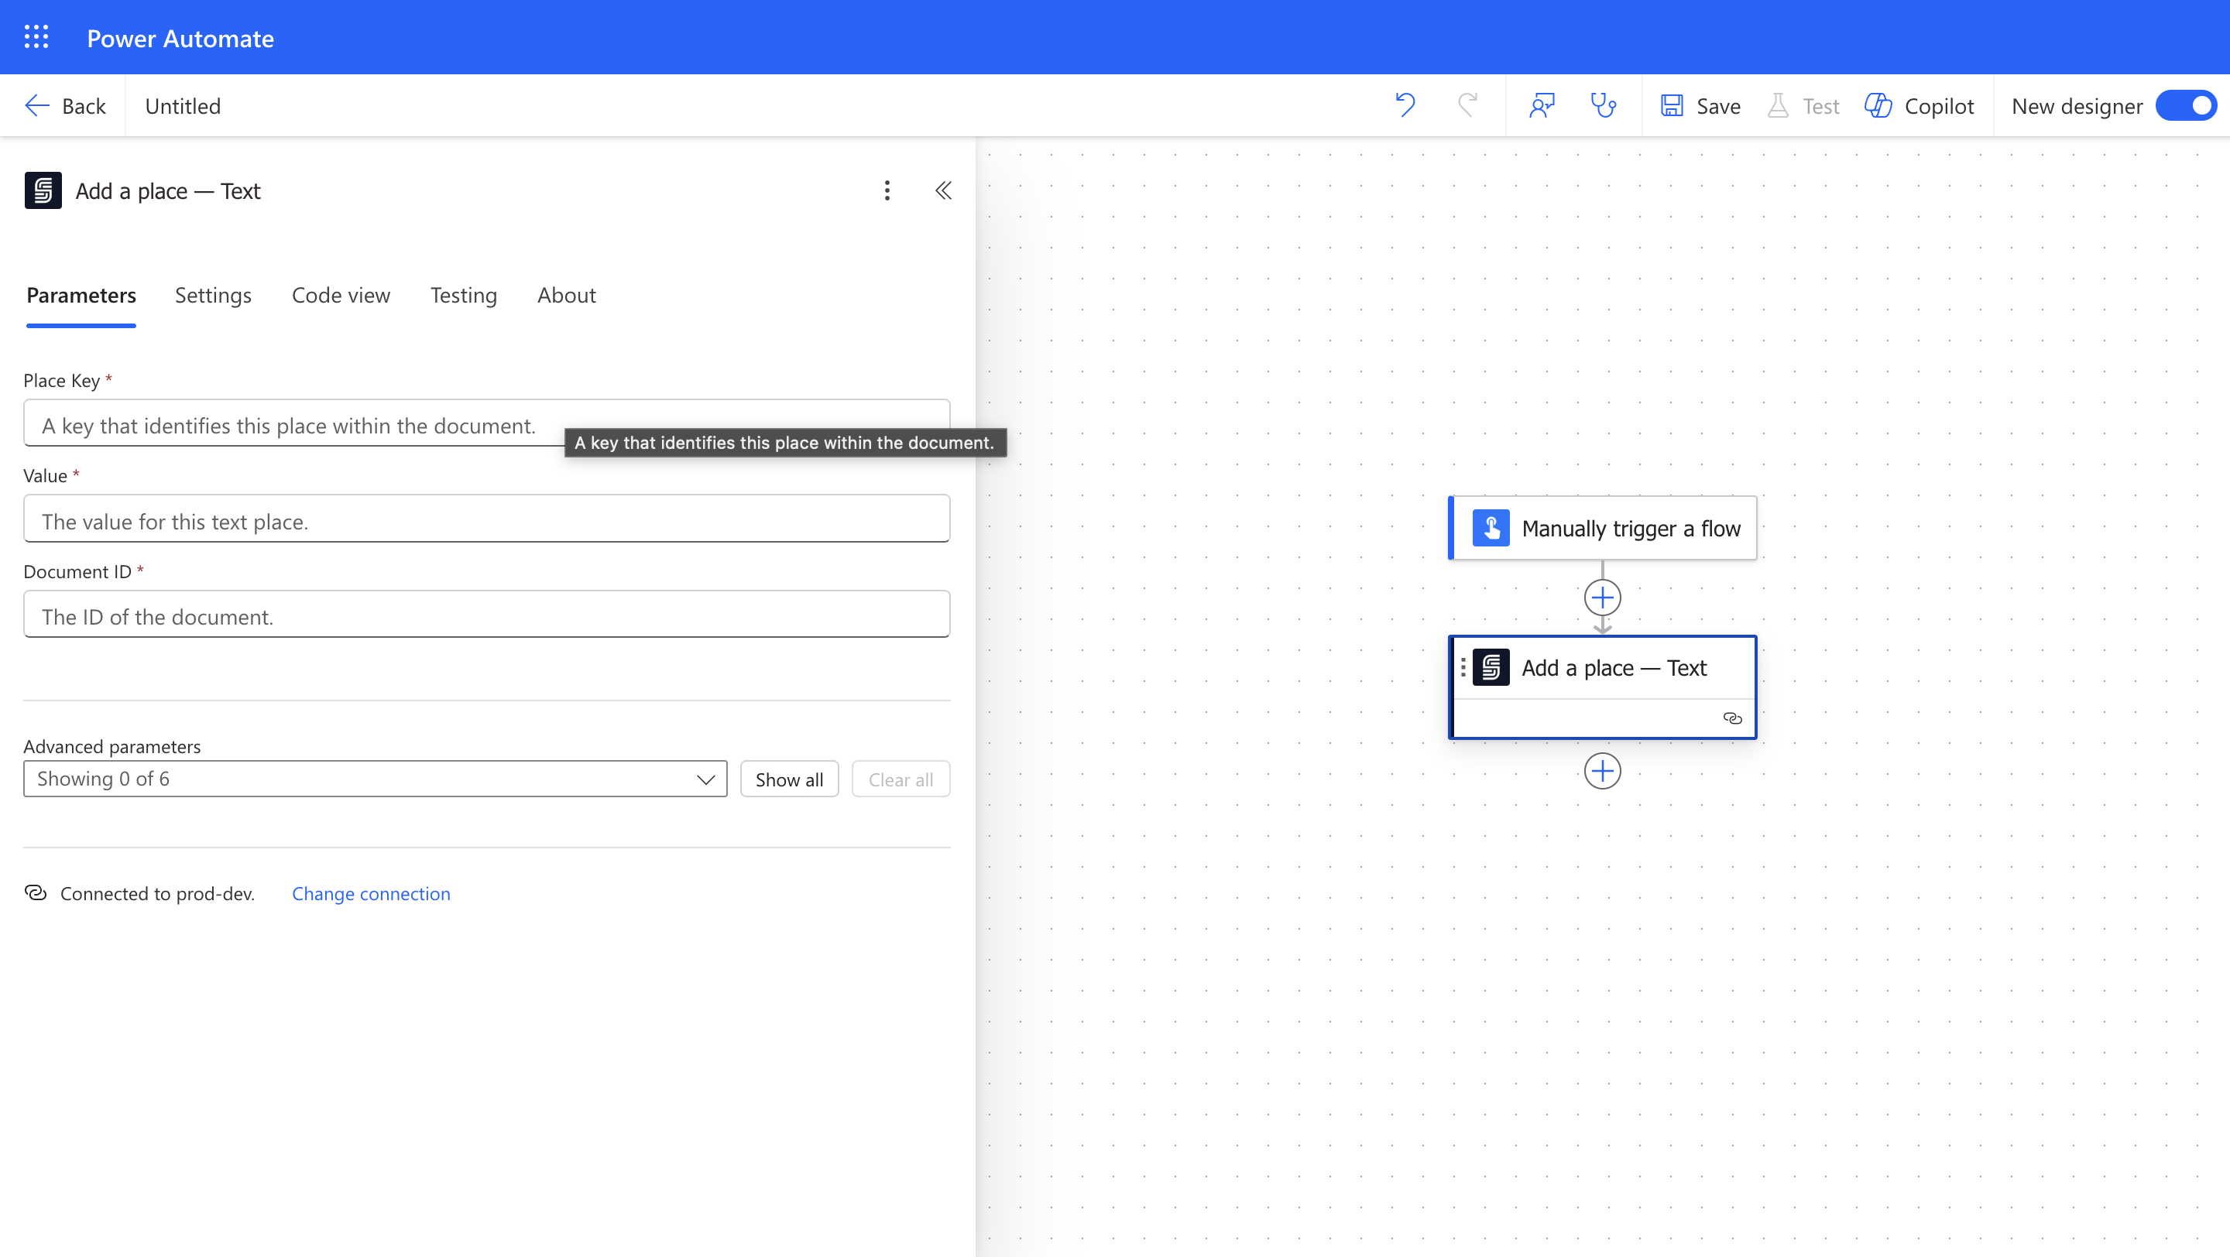Open the Code view tab

341,295
